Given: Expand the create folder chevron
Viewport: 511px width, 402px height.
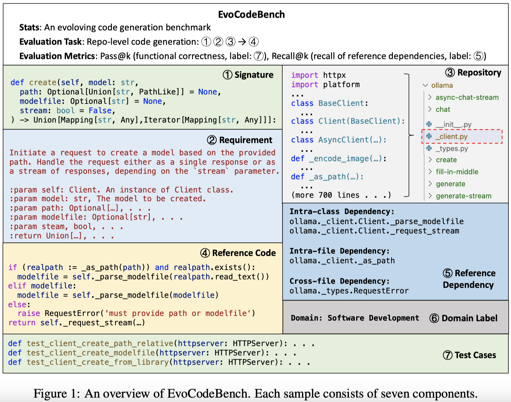Looking at the screenshot, I should 430,159.
